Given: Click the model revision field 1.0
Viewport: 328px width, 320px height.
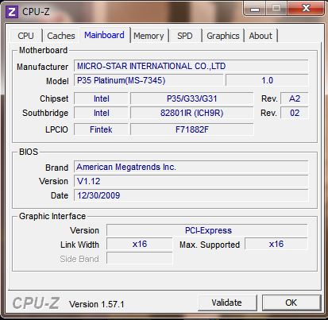Looking at the screenshot, I should tap(267, 80).
